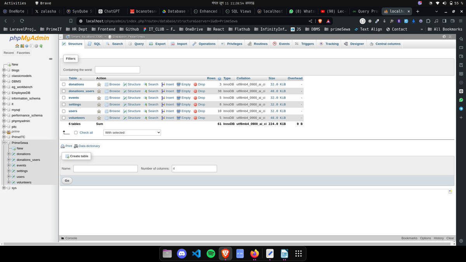Click the horizontal scrollbar at bottom
This screenshot has width=466, height=262.
pos(227,244)
